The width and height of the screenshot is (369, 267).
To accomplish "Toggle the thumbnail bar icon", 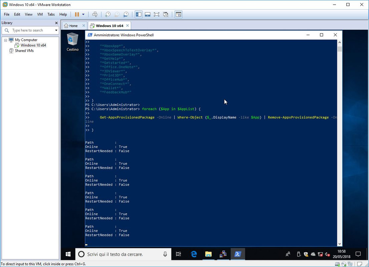I will coord(147,14).
